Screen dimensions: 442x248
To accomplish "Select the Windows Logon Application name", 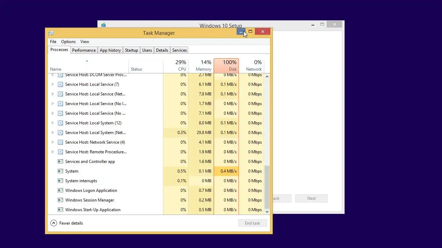I will coord(91,190).
